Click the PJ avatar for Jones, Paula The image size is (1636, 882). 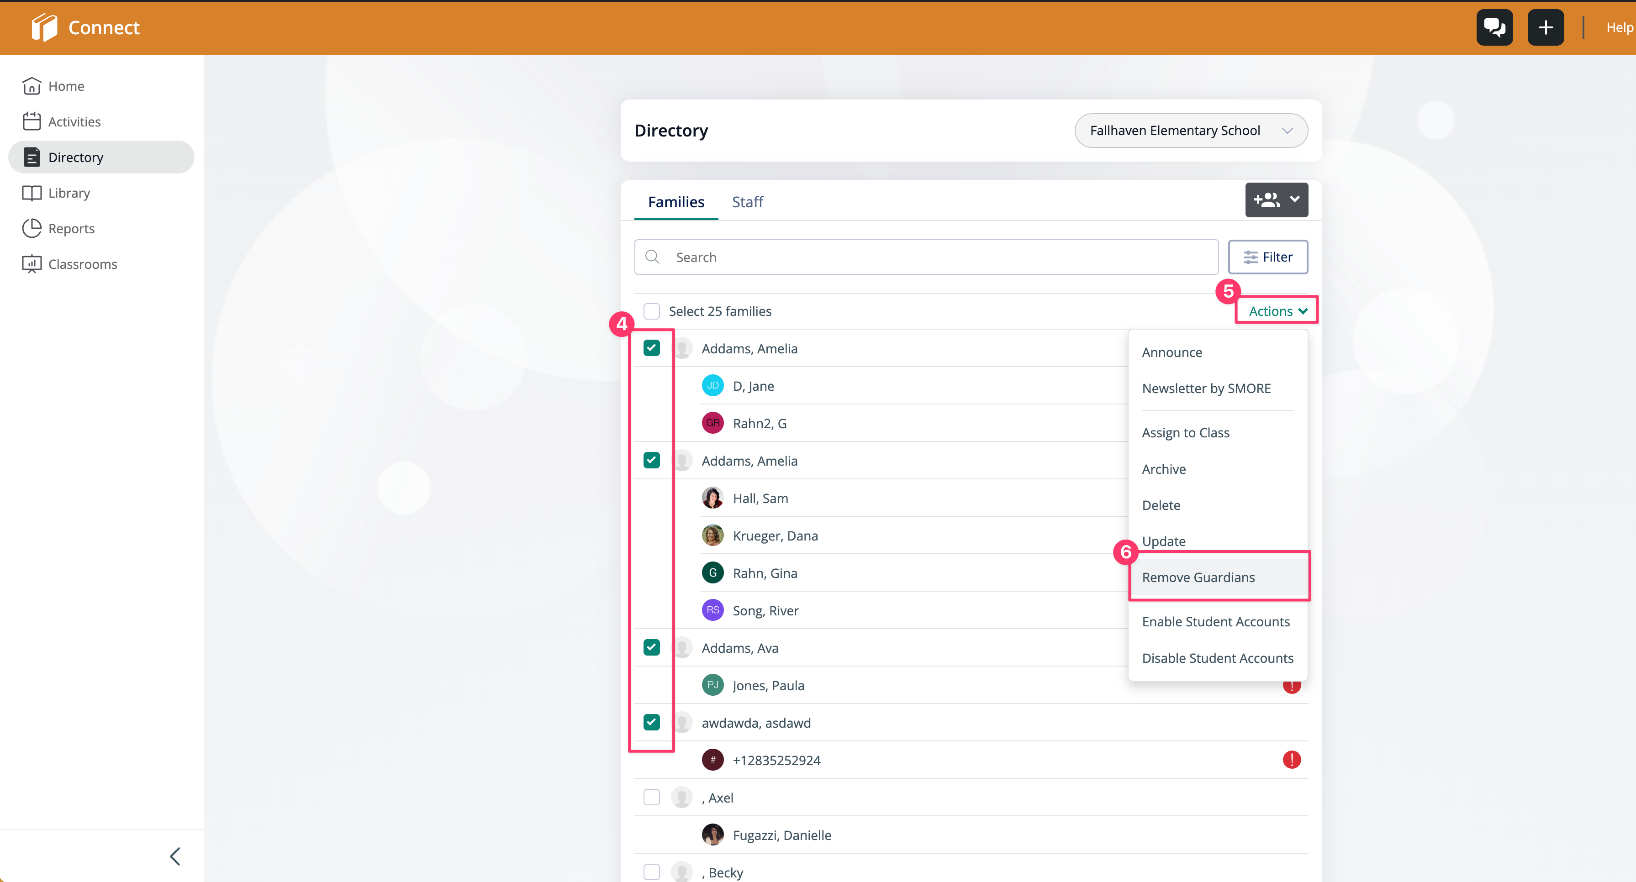(x=712, y=685)
